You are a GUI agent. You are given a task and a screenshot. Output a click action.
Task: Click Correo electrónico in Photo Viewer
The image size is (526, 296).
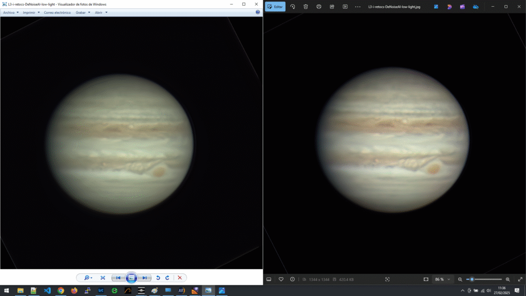click(x=58, y=12)
